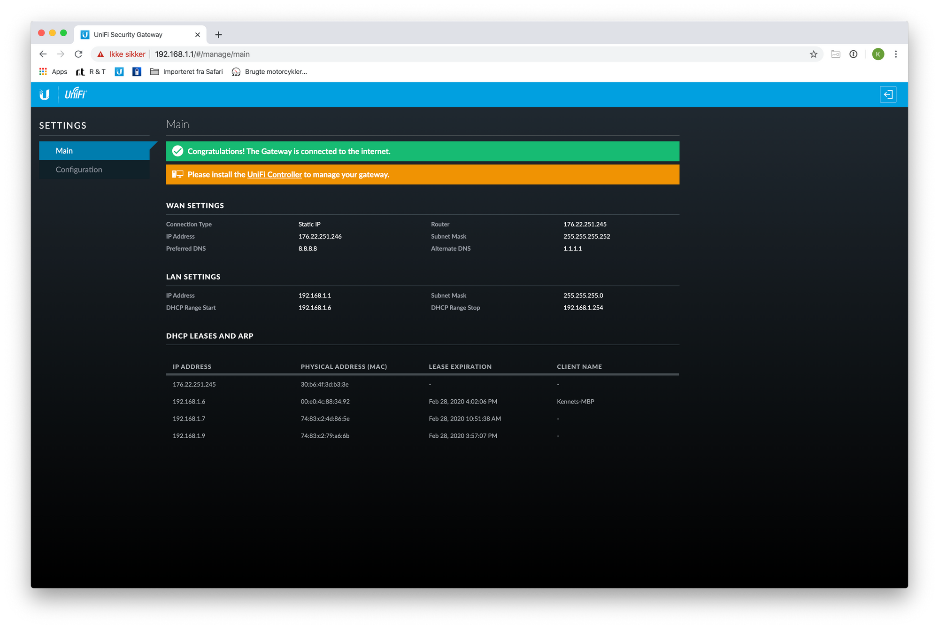Image resolution: width=939 pixels, height=629 pixels.
Task: Click LAN subnet mask 255.255.255.0
Action: pos(583,295)
